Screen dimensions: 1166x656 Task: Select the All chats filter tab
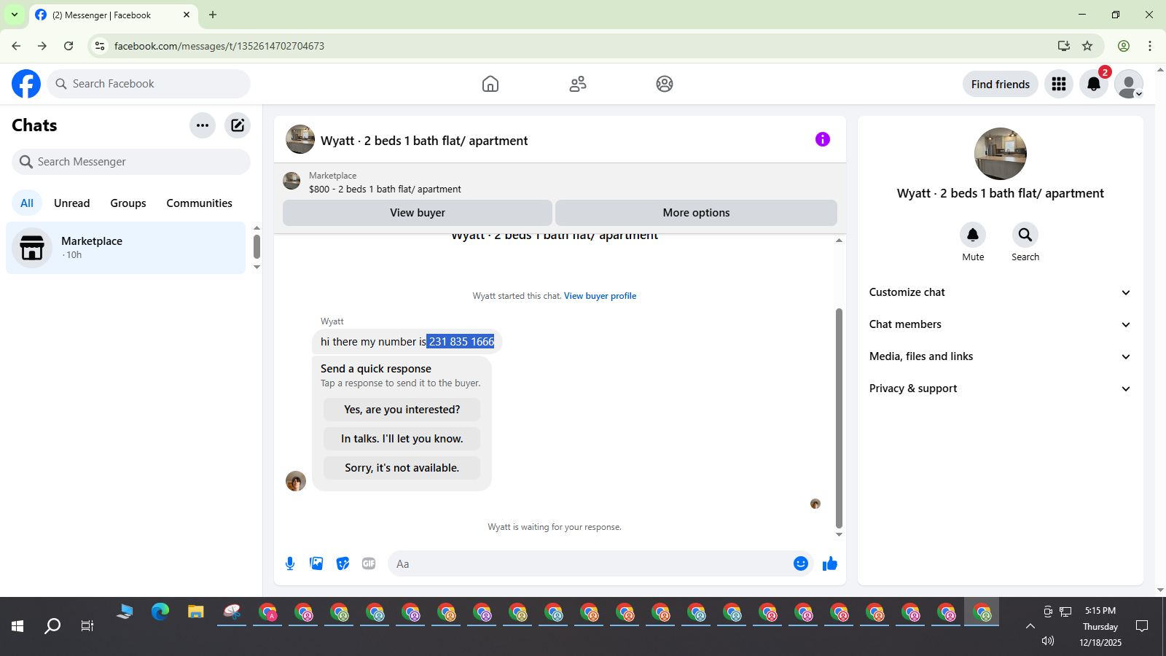(x=27, y=203)
